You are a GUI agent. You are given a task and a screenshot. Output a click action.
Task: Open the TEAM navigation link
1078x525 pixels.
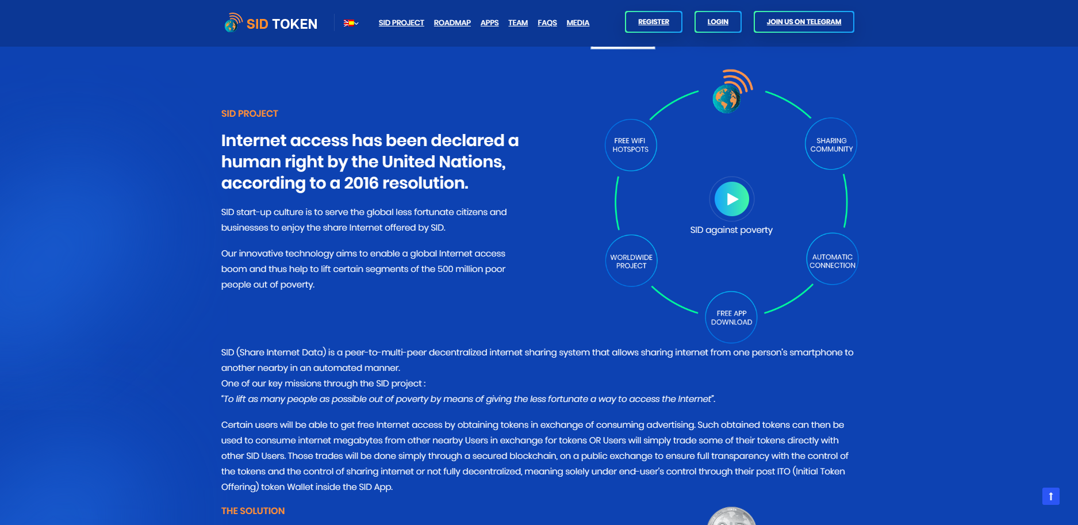pyautogui.click(x=518, y=23)
